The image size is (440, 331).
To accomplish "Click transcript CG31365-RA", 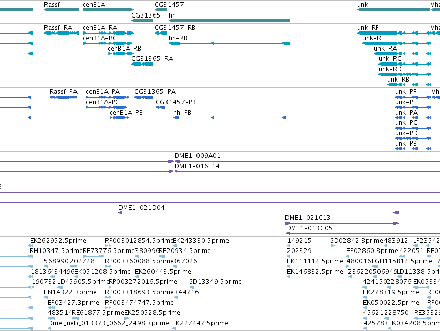I will (142, 64).
